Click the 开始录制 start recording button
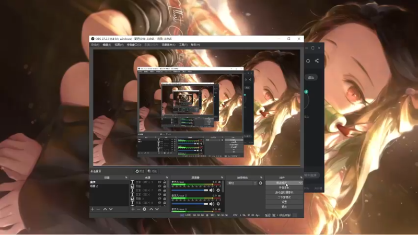The width and height of the screenshot is (418, 235). (284, 187)
